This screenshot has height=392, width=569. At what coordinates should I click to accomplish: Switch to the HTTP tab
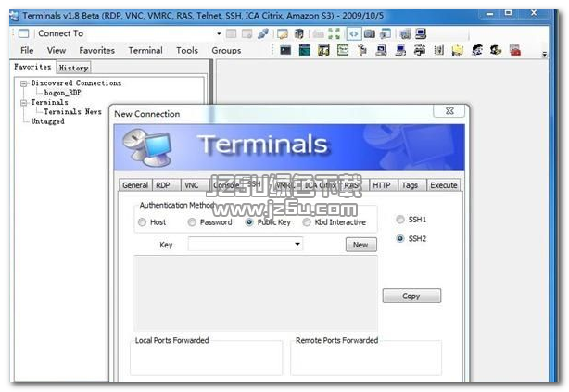[x=382, y=185]
